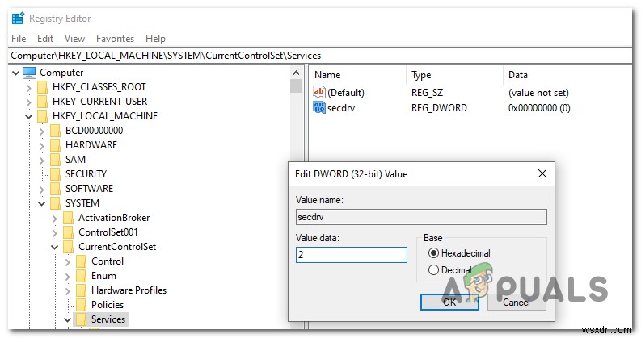Click the CurrentControlSet folder icon
641x338 pixels.
coord(69,247)
